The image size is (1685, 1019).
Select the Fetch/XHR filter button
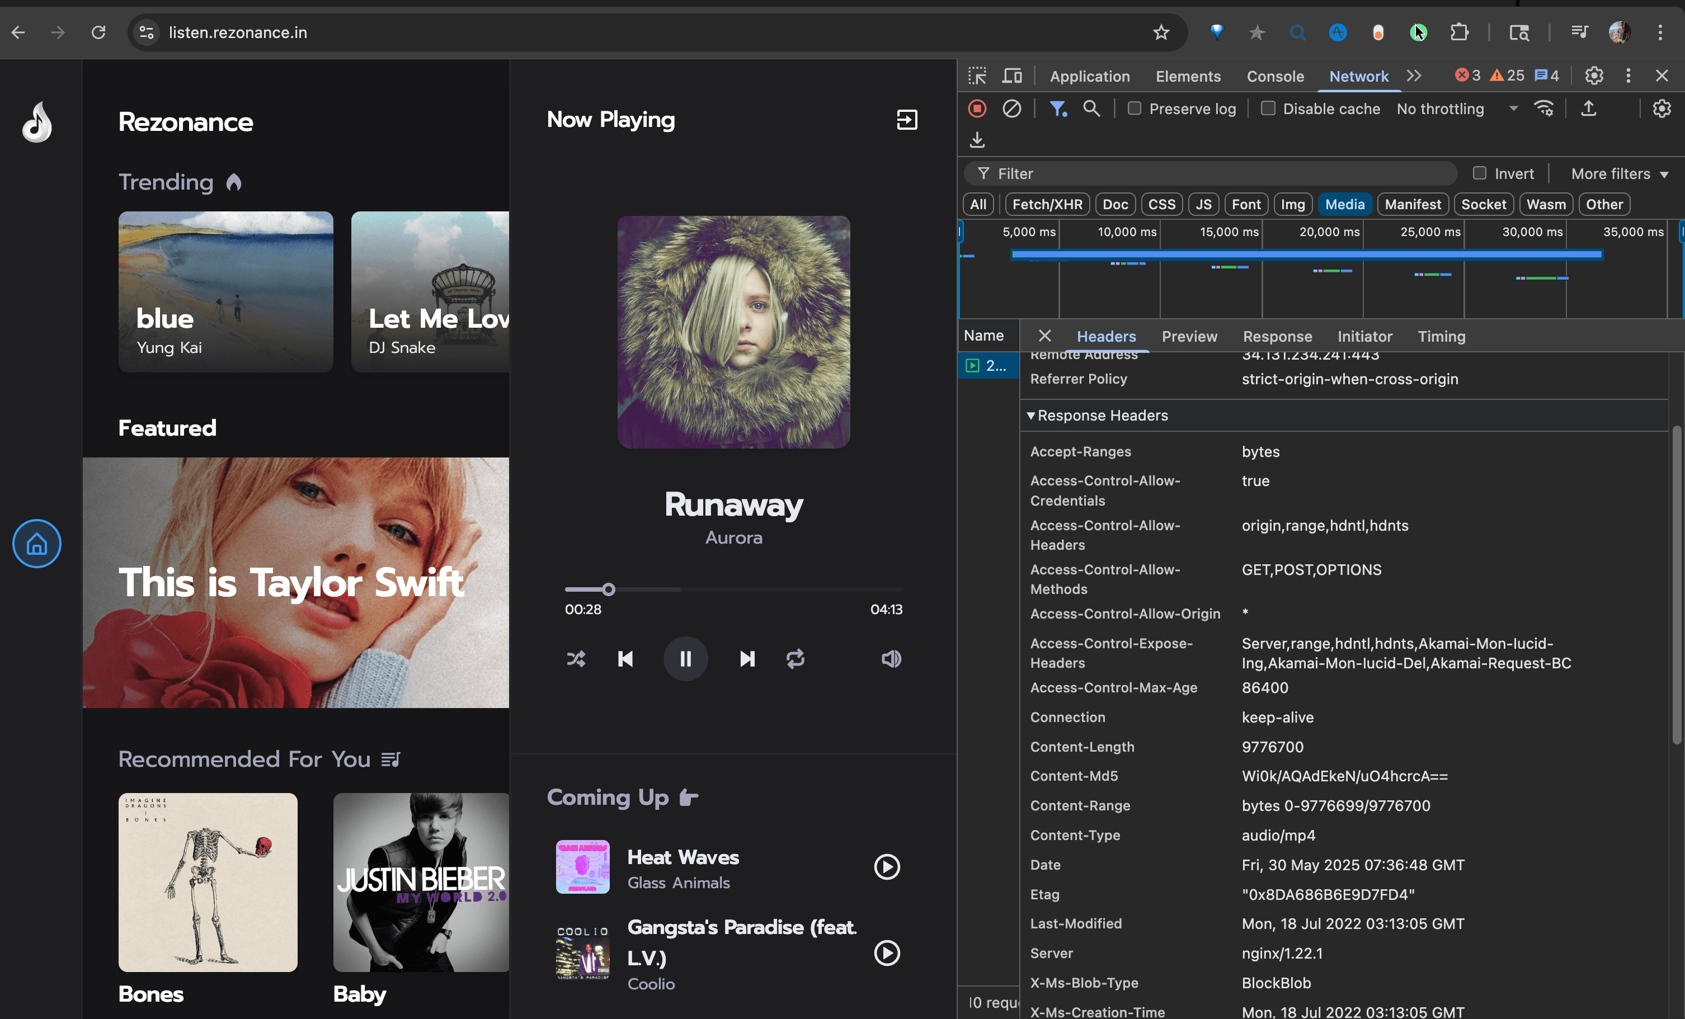click(1047, 204)
